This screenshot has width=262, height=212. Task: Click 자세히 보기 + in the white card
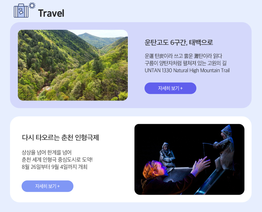click(48, 186)
